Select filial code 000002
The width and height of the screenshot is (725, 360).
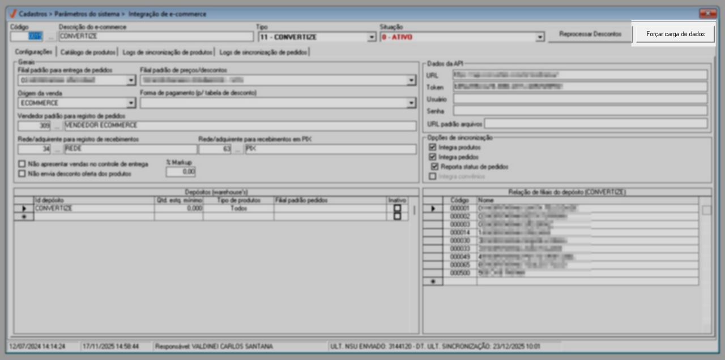460,216
